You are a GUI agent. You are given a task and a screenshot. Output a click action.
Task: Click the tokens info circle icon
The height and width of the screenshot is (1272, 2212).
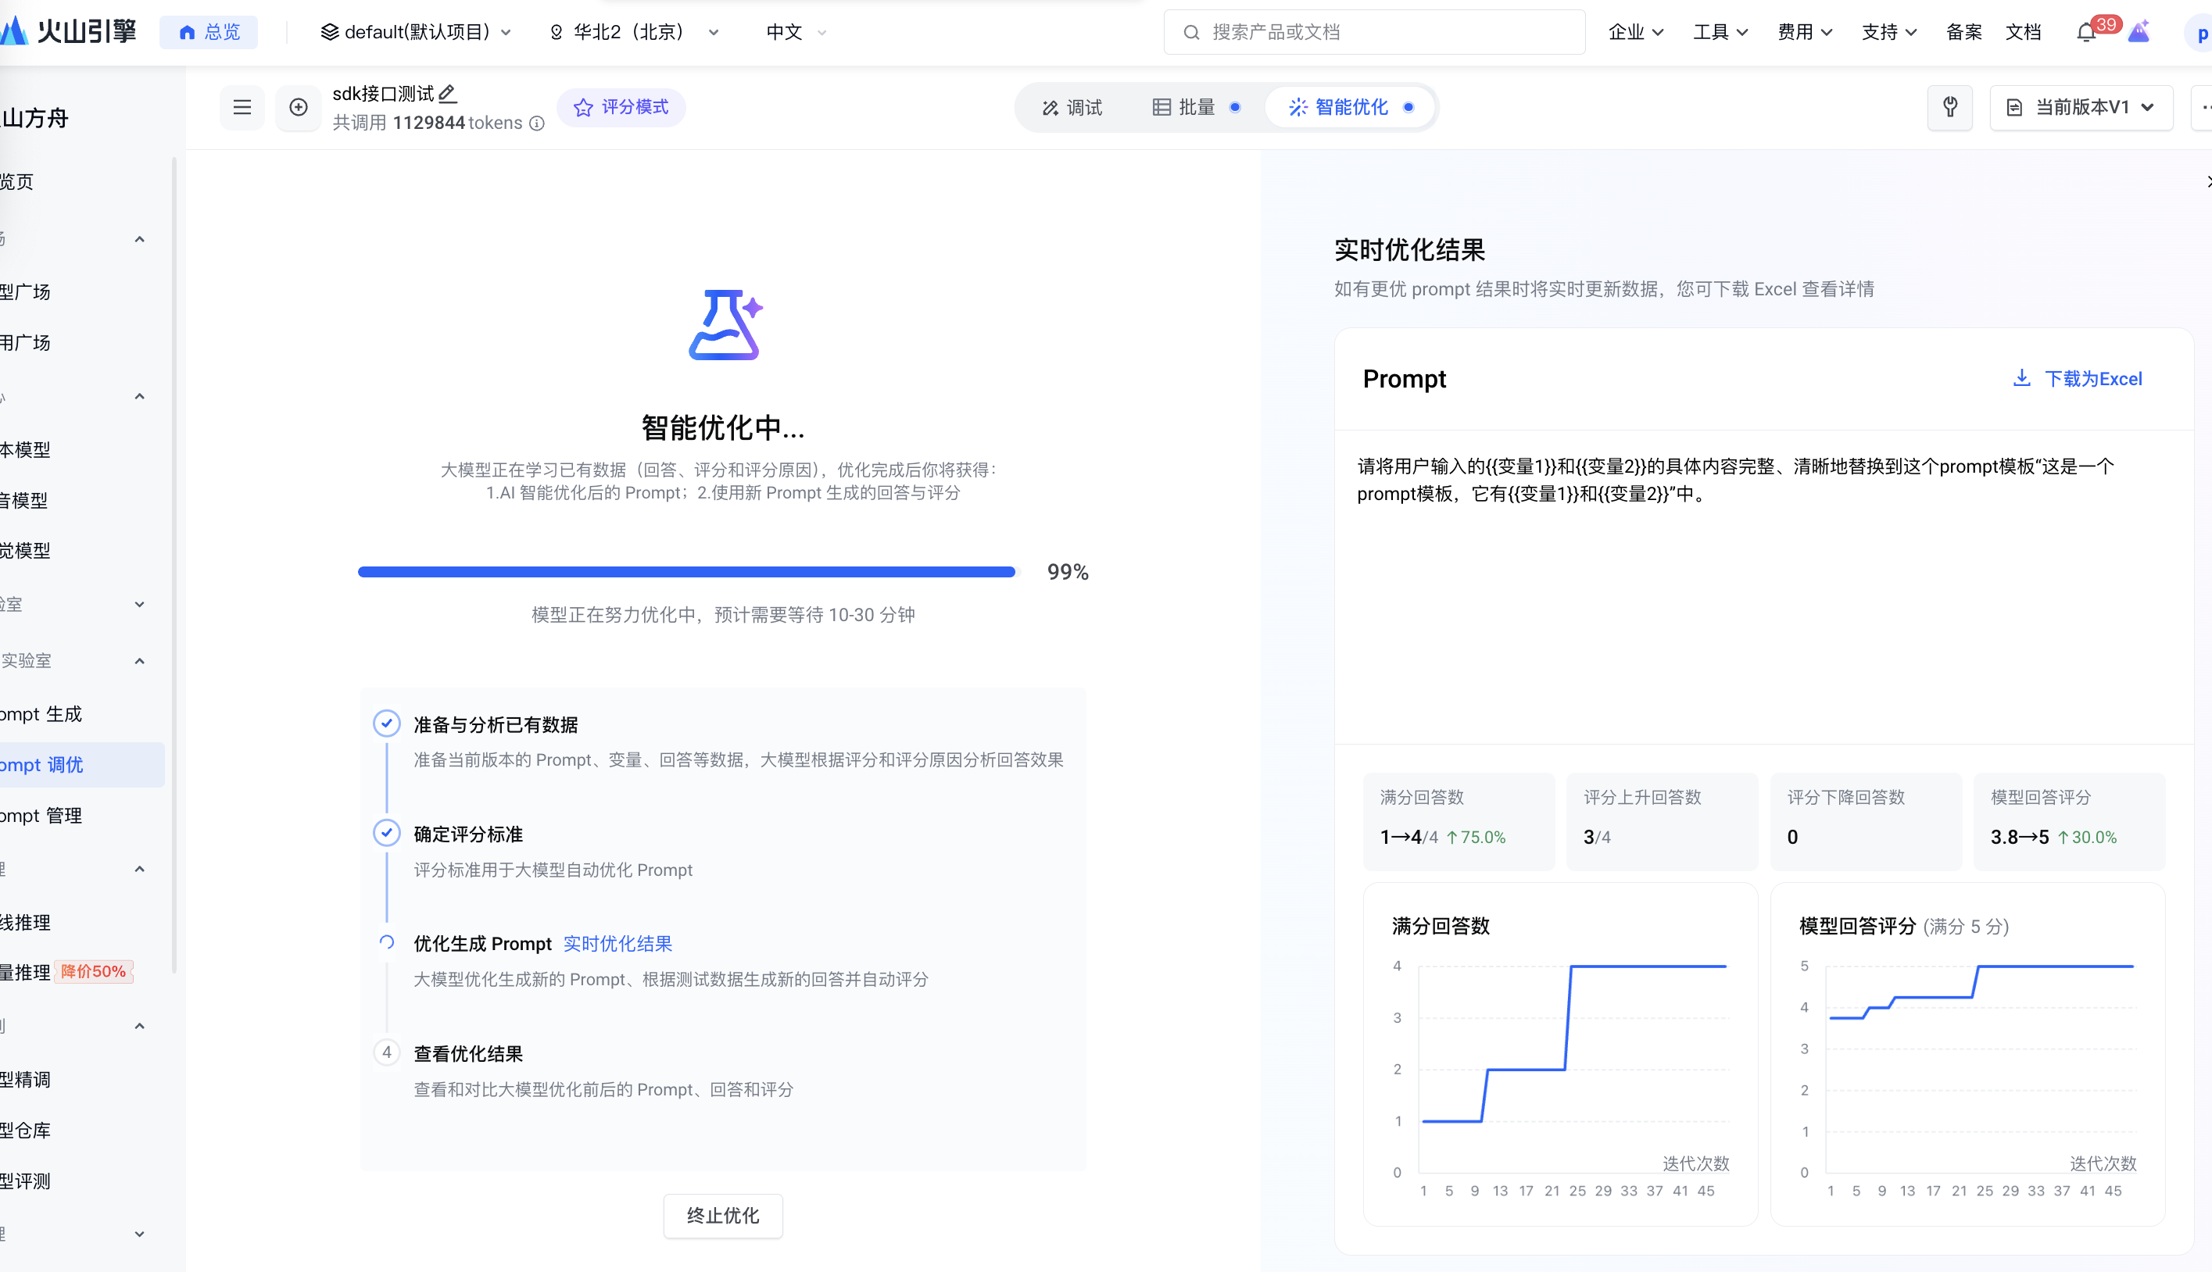(537, 123)
